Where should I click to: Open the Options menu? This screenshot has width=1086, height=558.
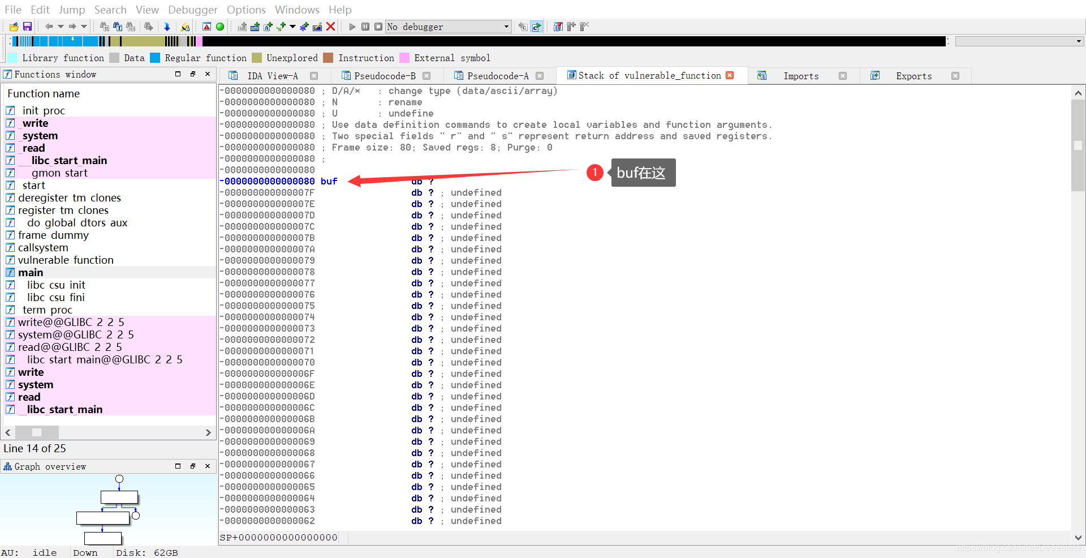pyautogui.click(x=246, y=10)
